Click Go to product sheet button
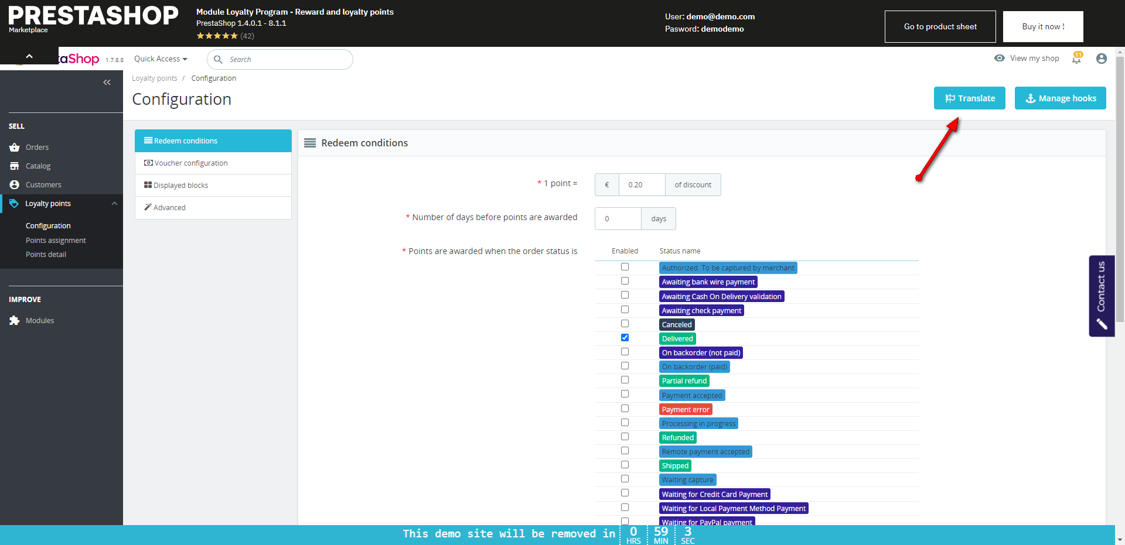This screenshot has height=545, width=1125. click(x=940, y=26)
